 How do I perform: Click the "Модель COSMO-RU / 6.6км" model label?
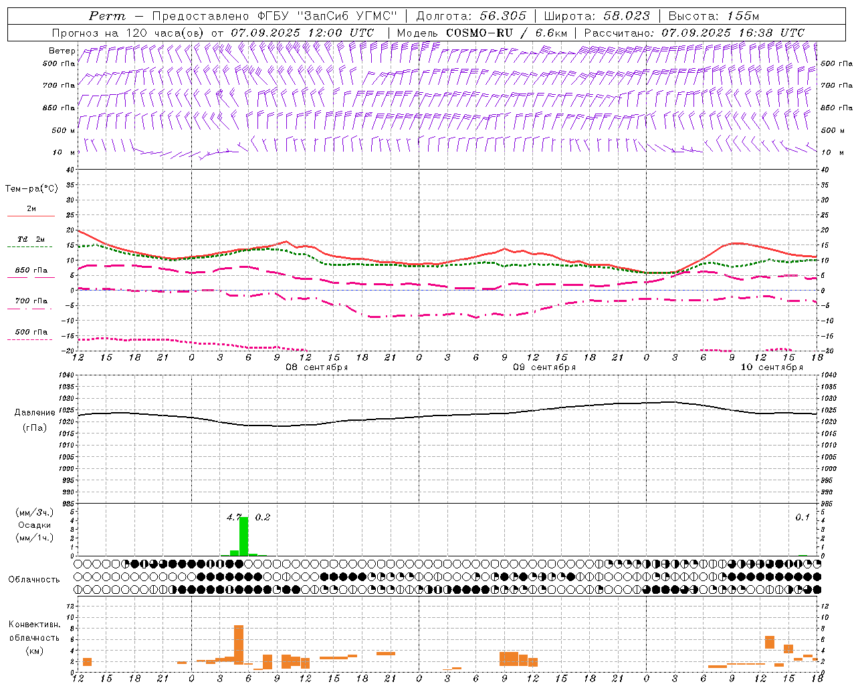click(x=481, y=33)
